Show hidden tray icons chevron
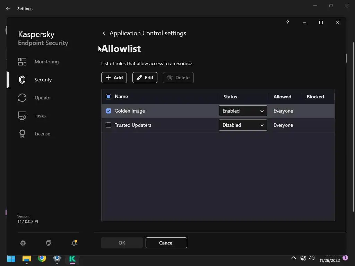The image size is (355, 266). 293,258
